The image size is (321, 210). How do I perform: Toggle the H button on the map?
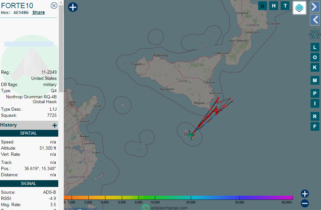(x=274, y=6)
